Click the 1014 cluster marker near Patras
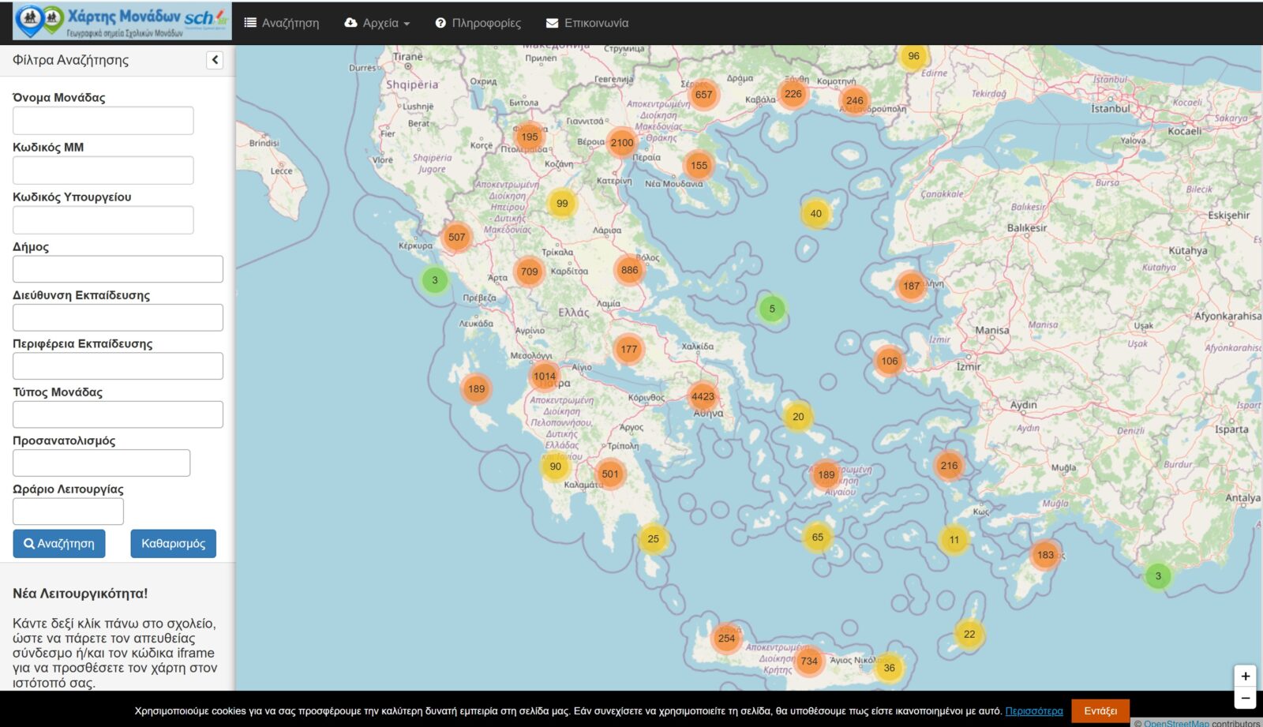The width and height of the screenshot is (1263, 727). coord(545,377)
